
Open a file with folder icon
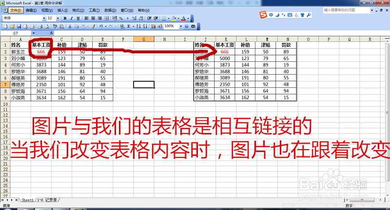point(12,26)
